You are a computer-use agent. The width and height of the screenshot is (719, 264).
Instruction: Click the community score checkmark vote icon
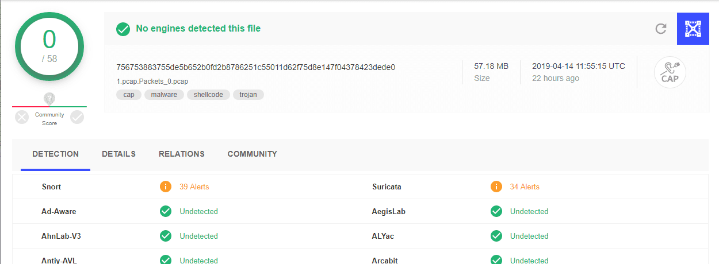pyautogui.click(x=77, y=118)
